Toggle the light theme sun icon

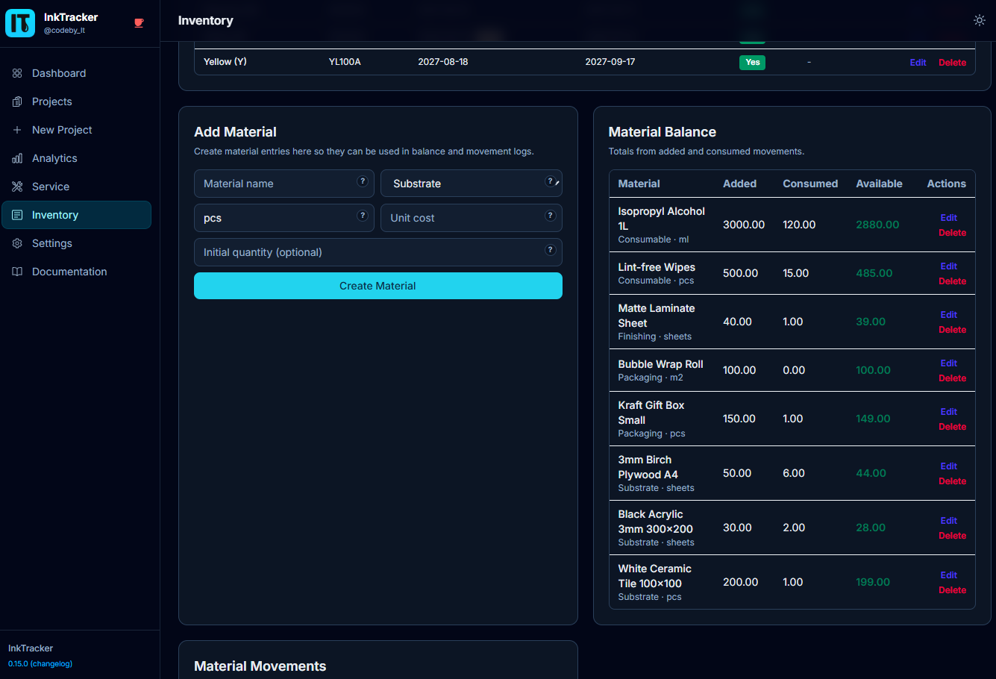980,20
